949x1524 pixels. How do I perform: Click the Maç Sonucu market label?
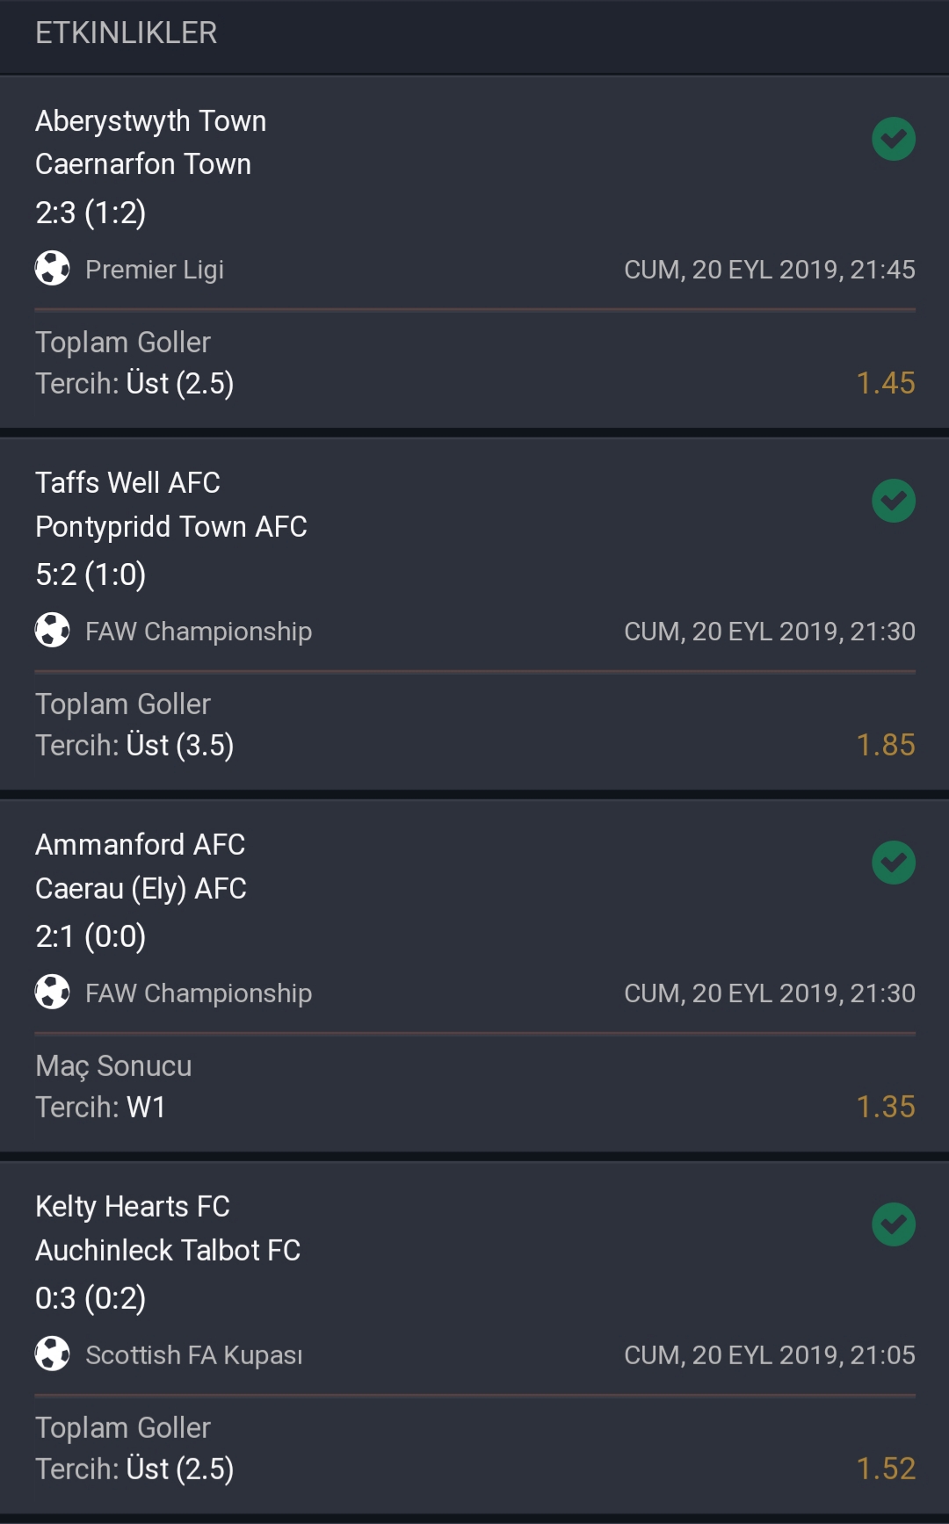click(x=113, y=1066)
